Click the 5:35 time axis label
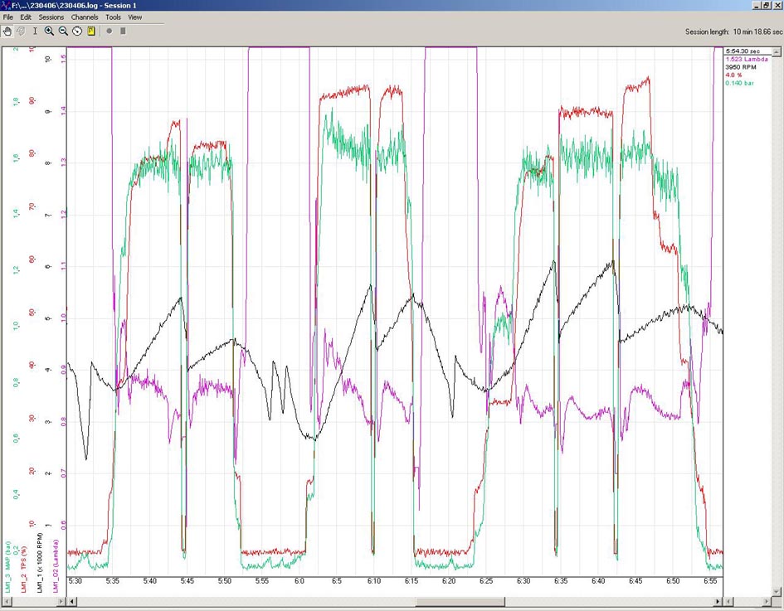 tap(113, 581)
